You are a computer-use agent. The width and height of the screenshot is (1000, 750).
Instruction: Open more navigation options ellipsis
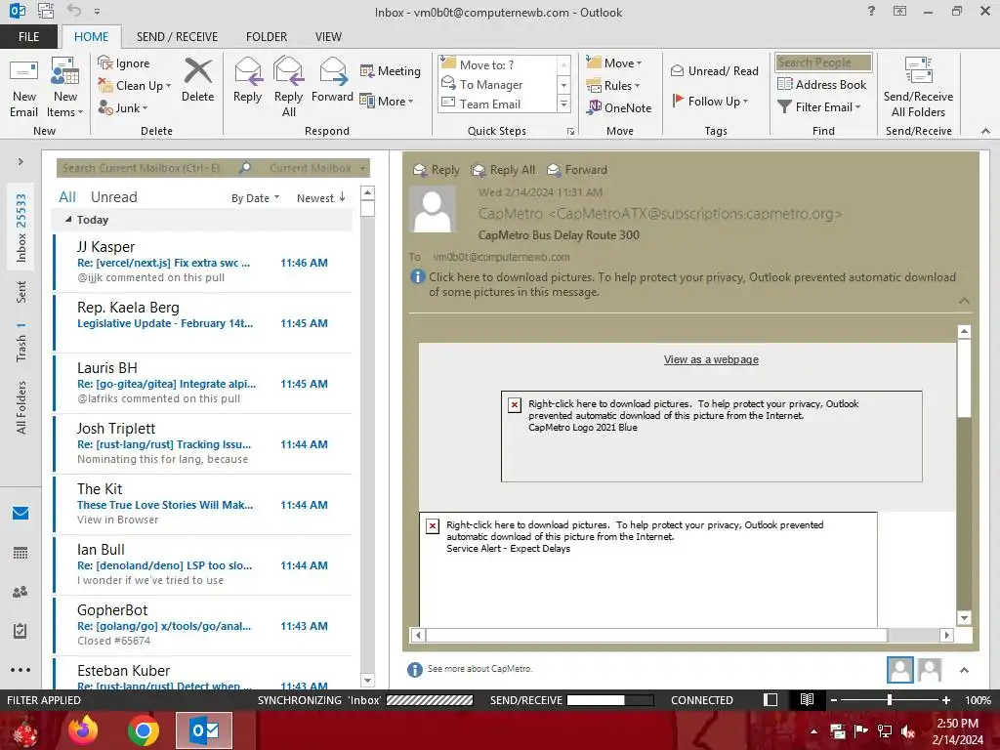coord(21,670)
